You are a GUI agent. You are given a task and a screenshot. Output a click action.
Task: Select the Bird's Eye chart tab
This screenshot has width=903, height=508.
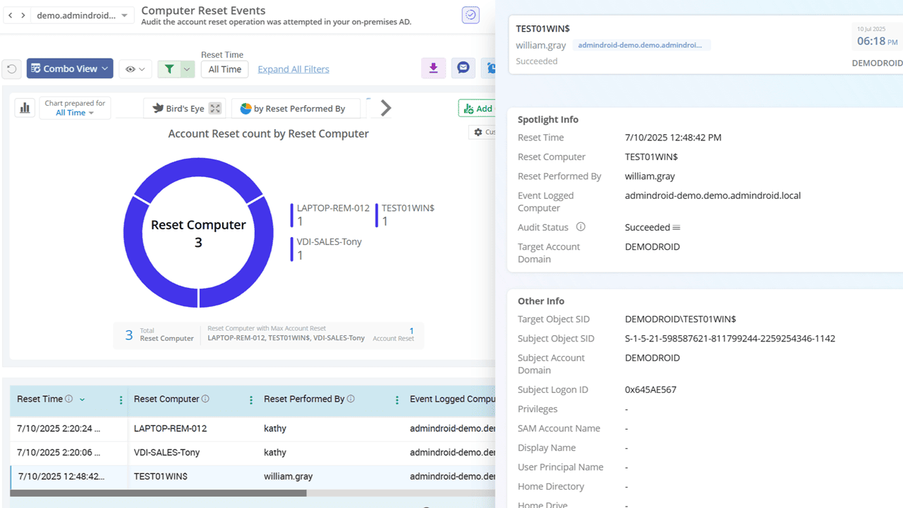pyautogui.click(x=178, y=109)
